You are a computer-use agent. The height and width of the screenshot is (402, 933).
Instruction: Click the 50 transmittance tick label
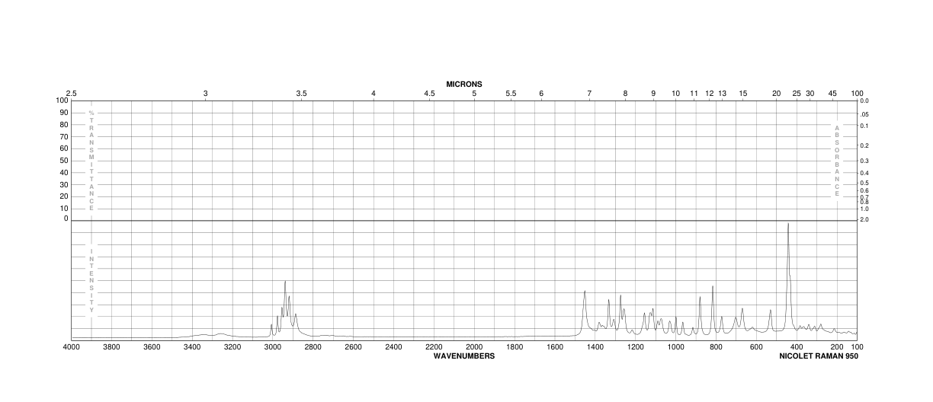click(x=65, y=160)
